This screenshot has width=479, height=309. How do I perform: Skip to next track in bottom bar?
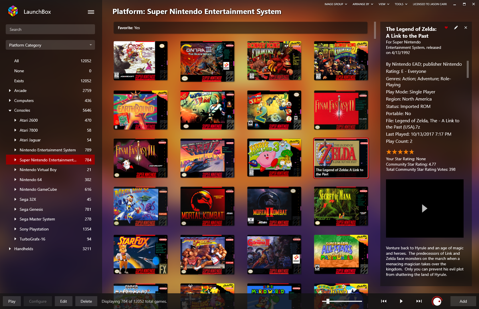point(419,301)
